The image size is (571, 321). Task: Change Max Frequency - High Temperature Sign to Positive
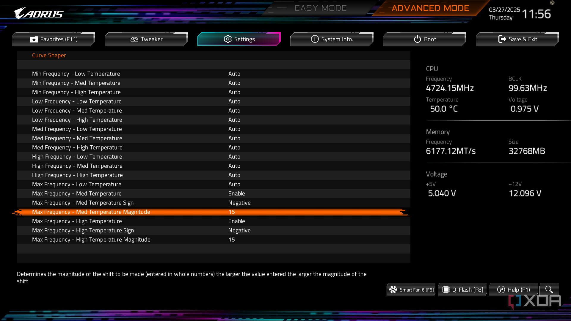pyautogui.click(x=239, y=230)
